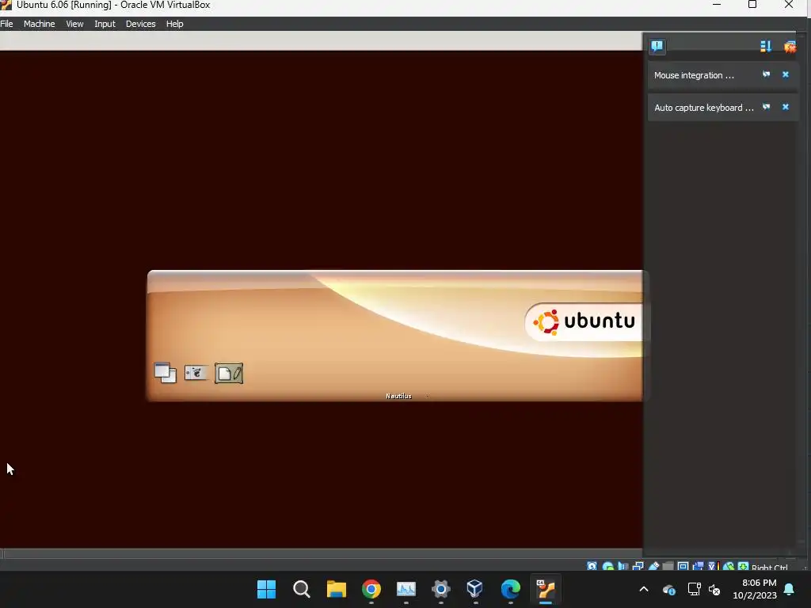Click the notification list order toggle icon
Image resolution: width=811 pixels, height=608 pixels.
point(766,47)
